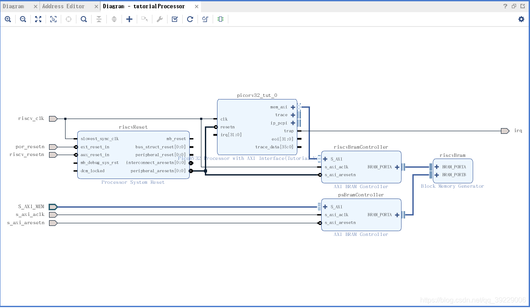The image size is (530, 308).
Task: Click the Auto-fit Selection crosshair icon
Action: pos(69,19)
